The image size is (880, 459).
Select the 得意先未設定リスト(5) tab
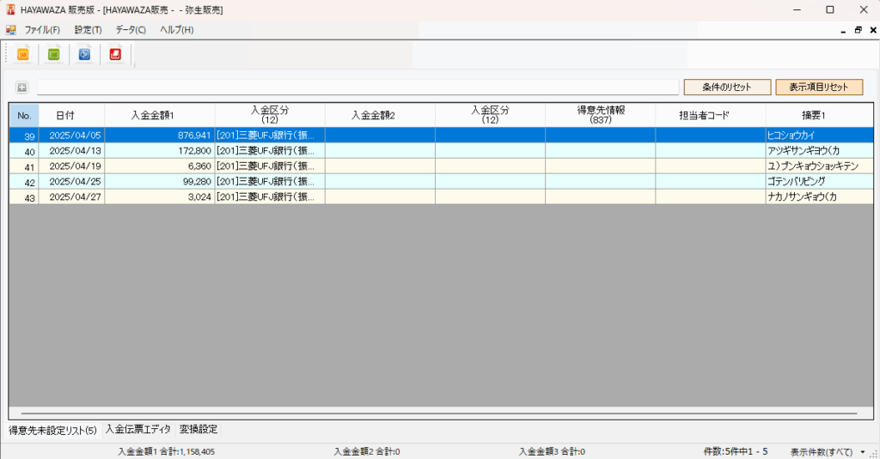(53, 430)
